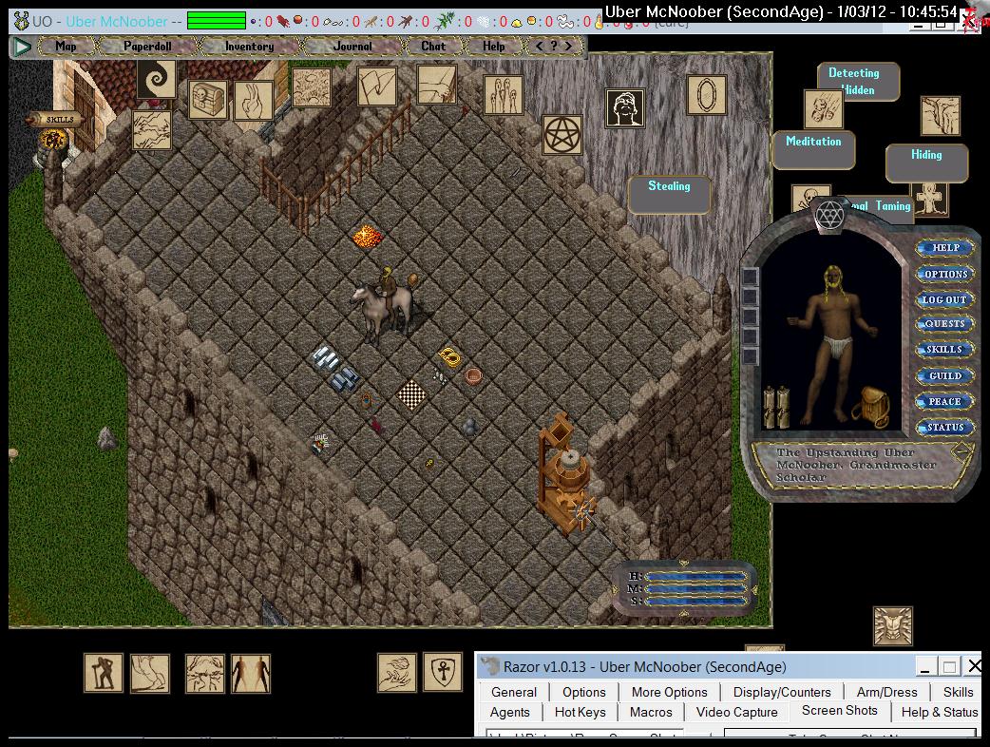Open the Journal menu

[x=352, y=46]
